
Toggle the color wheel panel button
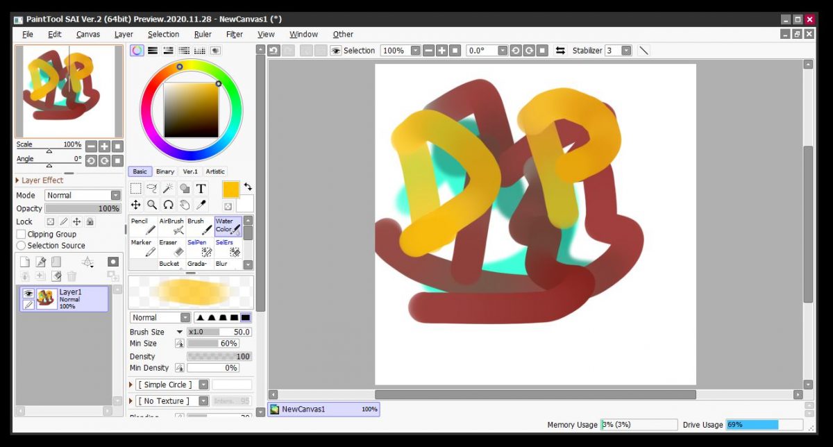(137, 51)
